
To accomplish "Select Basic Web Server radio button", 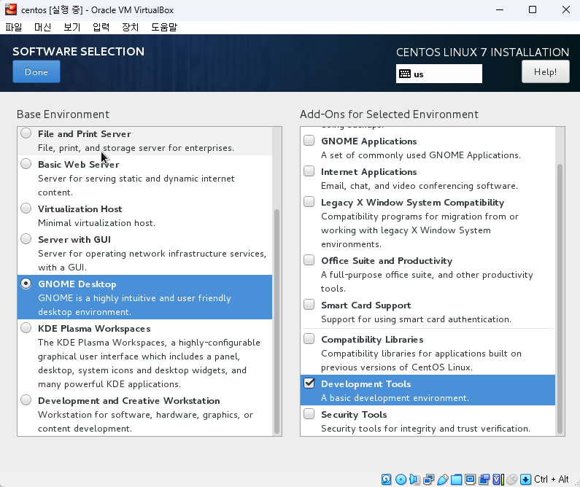I will click(26, 163).
